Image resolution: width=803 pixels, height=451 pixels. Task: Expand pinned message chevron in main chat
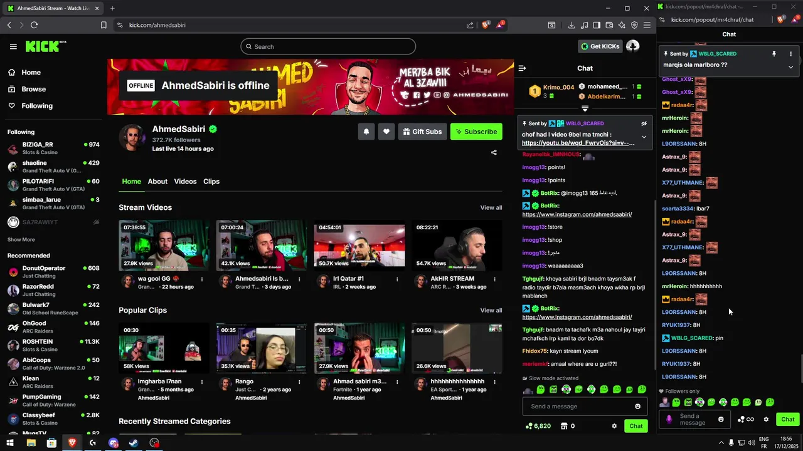(x=644, y=137)
